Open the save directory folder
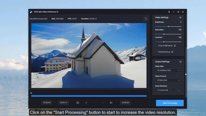 (179, 90)
